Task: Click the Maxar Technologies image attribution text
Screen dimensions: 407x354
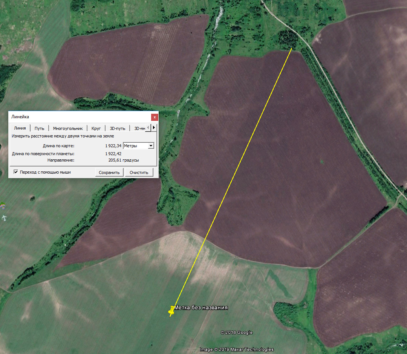Action: click(x=237, y=349)
